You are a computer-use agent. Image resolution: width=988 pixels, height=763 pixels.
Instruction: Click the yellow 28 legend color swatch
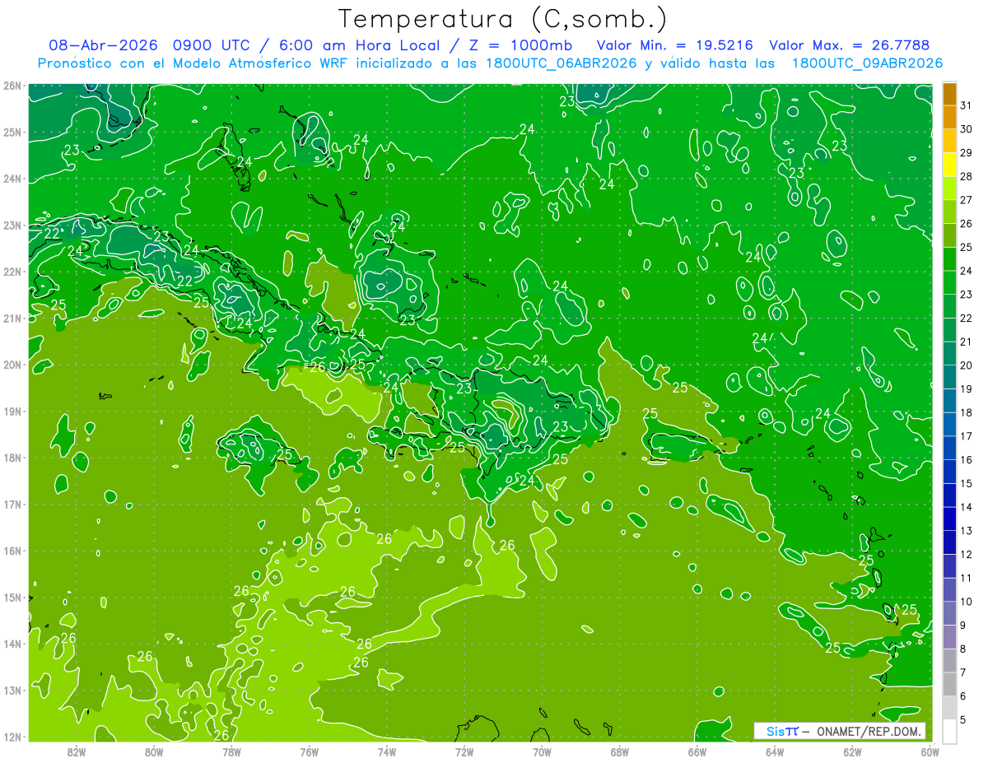[949, 165]
